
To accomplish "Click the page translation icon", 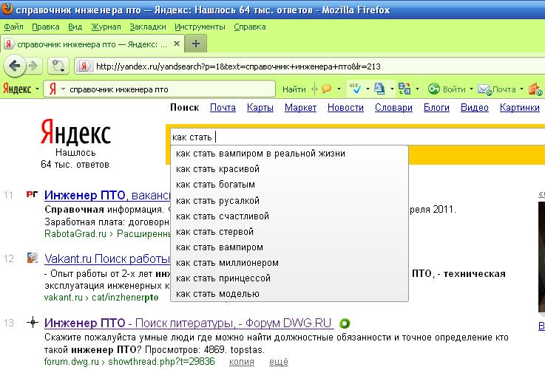I will click(379, 89).
